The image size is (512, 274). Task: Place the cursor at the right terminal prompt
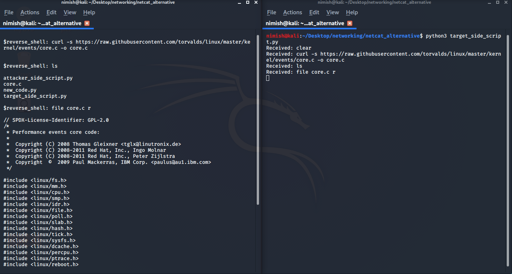(x=267, y=78)
